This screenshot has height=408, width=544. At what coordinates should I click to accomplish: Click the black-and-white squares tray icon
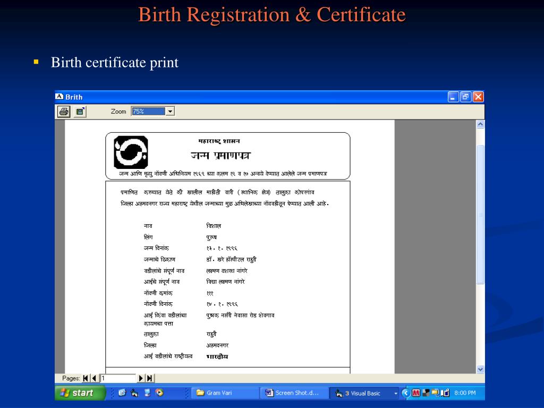[426, 393]
